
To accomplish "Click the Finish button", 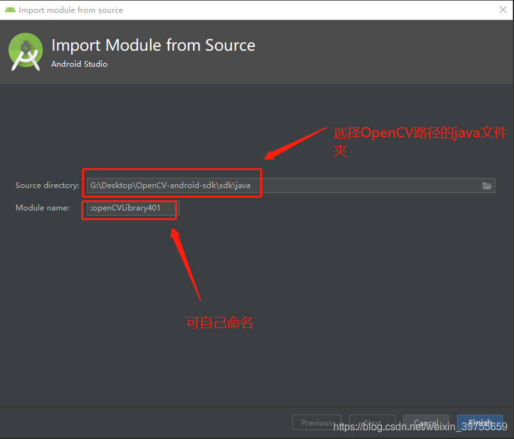I will (480, 422).
